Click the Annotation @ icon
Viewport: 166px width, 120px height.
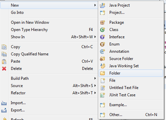pos(102,51)
